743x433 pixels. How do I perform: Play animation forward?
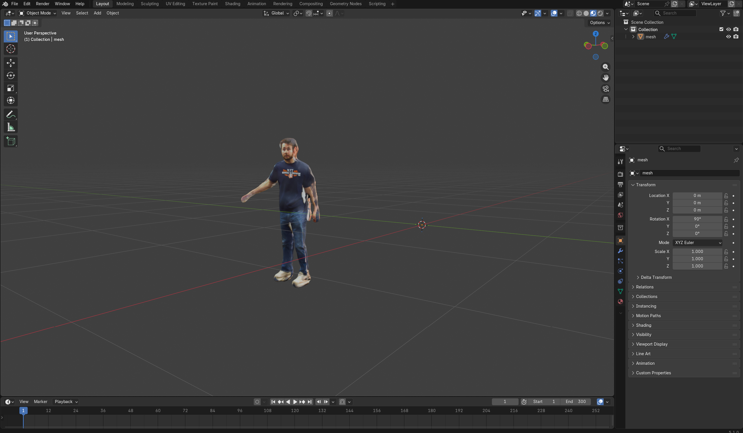tap(295, 402)
